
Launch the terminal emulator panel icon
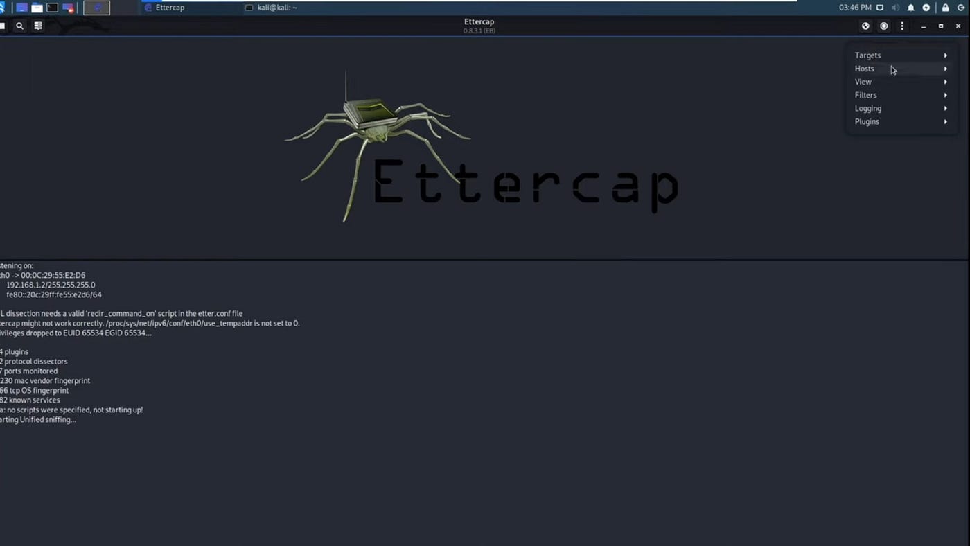pyautogui.click(x=52, y=8)
